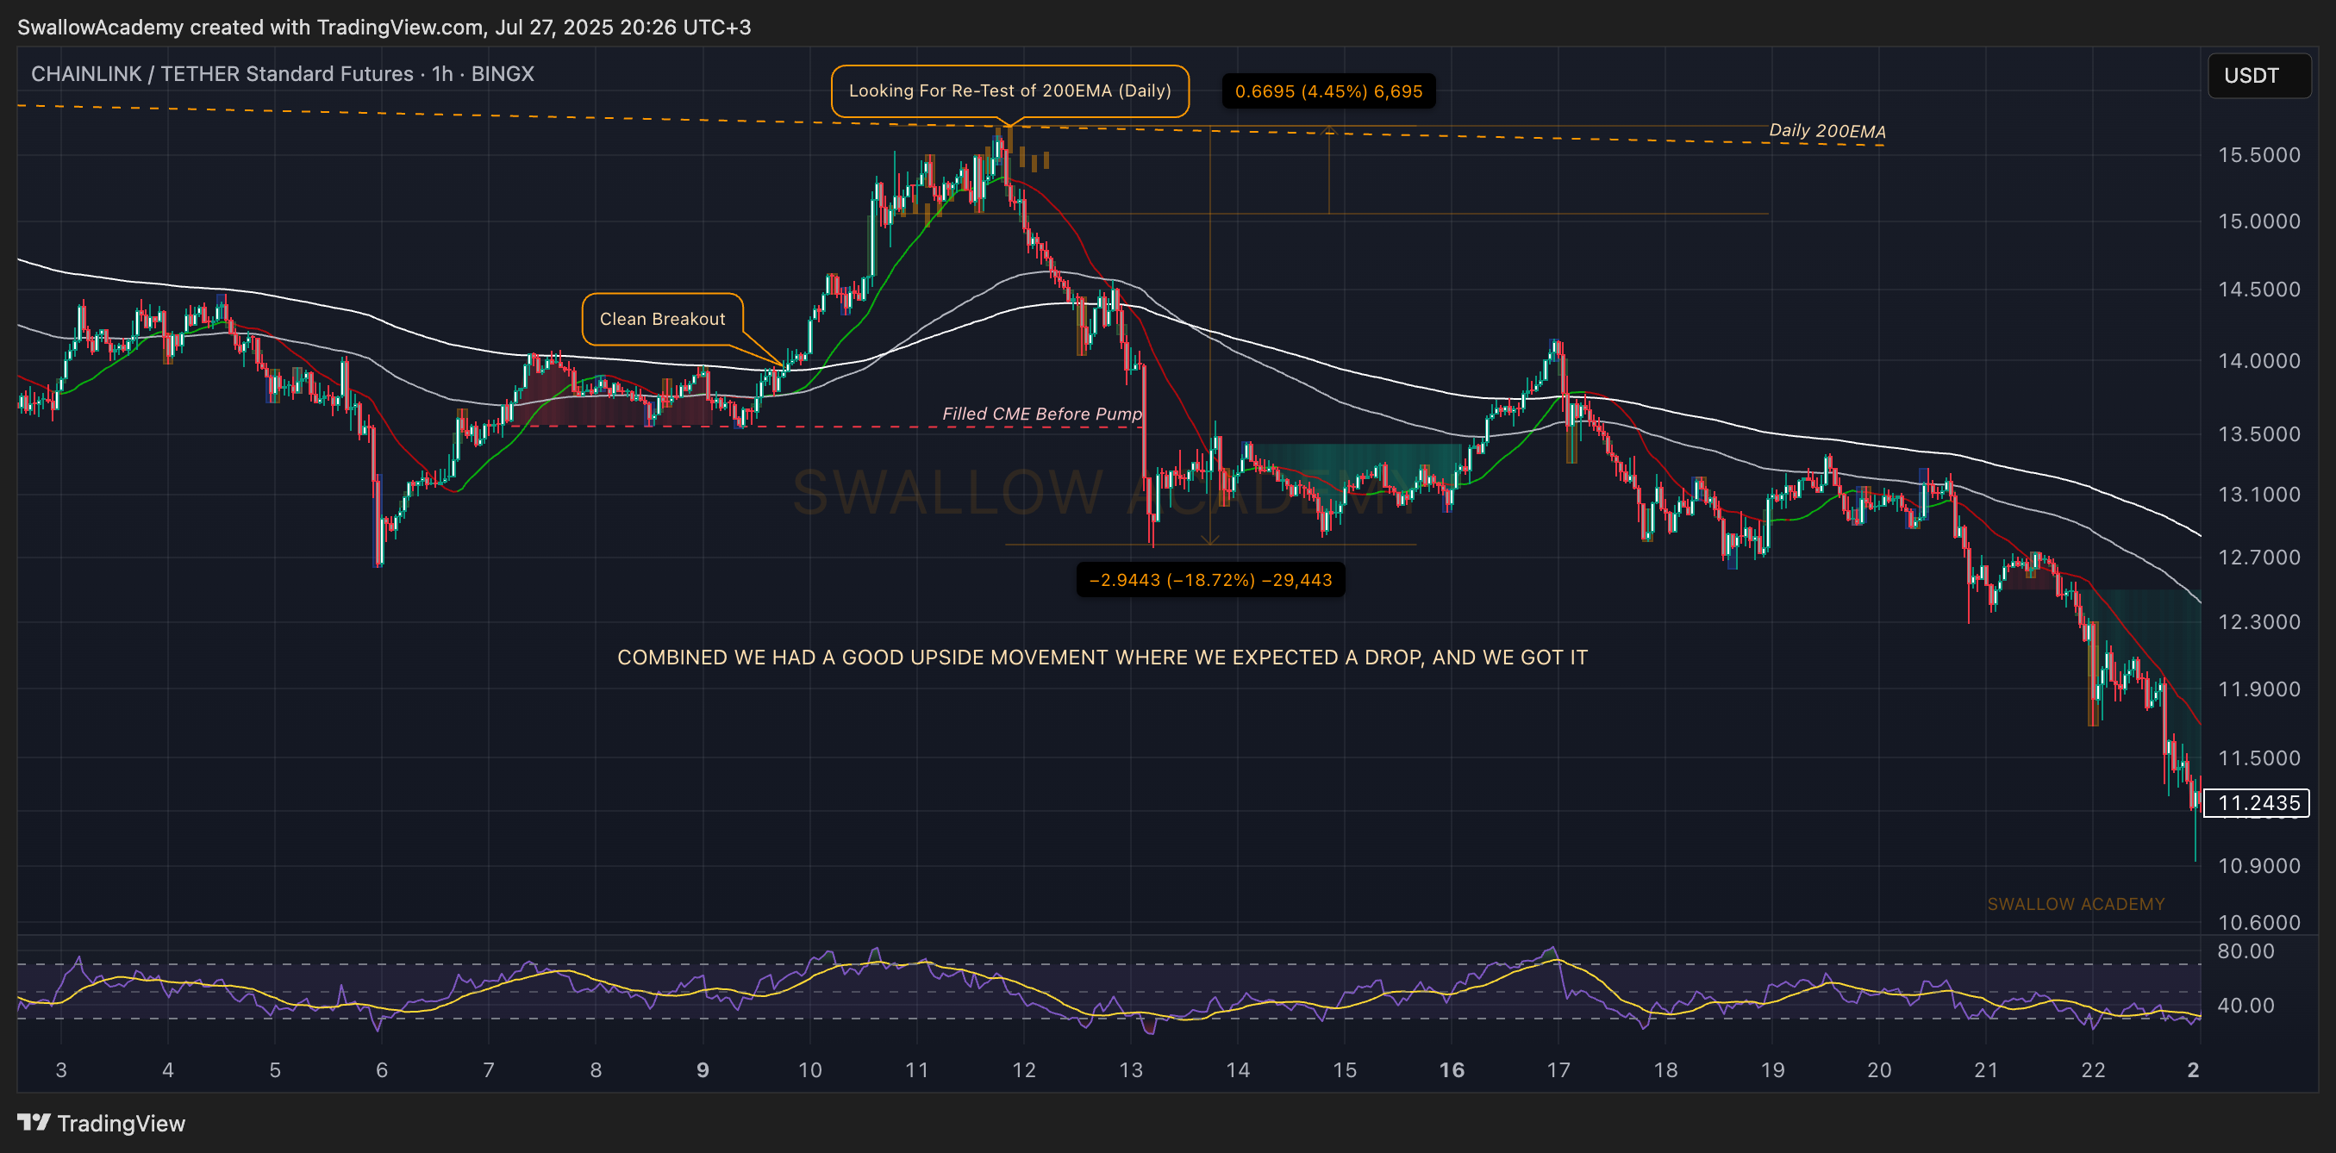Click date label 10 on time axis

pyautogui.click(x=809, y=1070)
